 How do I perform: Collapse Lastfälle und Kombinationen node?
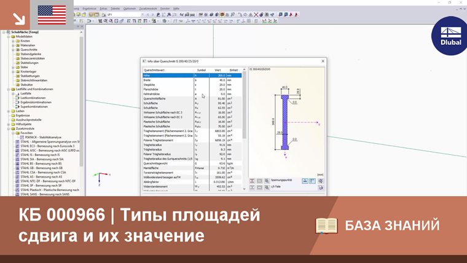click(x=9, y=89)
